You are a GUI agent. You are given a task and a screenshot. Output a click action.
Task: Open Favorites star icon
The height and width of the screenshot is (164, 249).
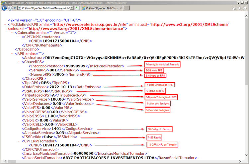[x=239, y=8]
